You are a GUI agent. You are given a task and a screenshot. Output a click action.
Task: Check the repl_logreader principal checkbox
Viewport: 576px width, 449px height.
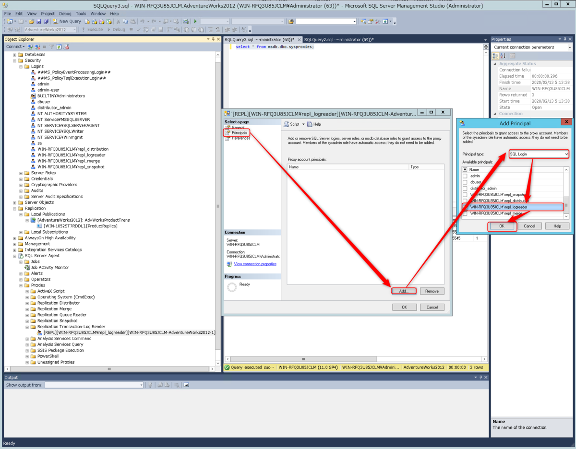point(465,207)
